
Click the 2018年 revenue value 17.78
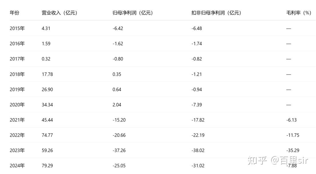pos(47,74)
